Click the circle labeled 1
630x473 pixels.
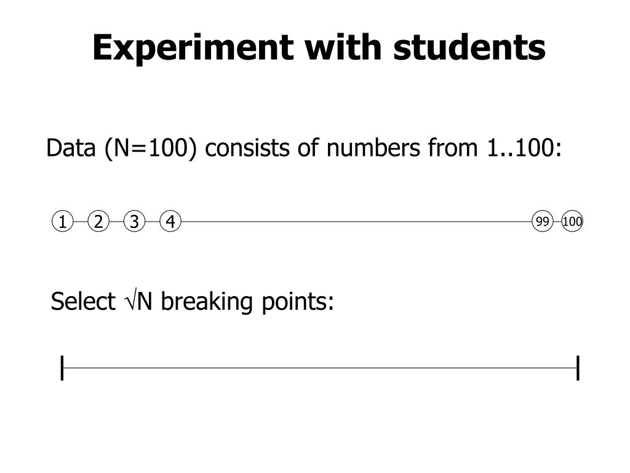tap(63, 221)
